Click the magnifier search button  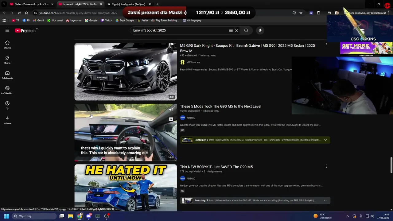(246, 30)
